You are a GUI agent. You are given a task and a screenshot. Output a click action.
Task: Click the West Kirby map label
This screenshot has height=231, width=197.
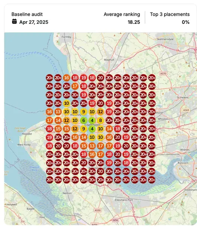click(24, 145)
